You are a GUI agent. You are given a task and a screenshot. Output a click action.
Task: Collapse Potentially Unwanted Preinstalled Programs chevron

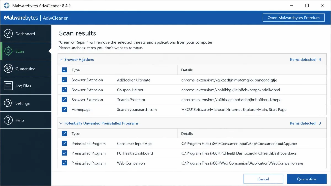(x=61, y=123)
